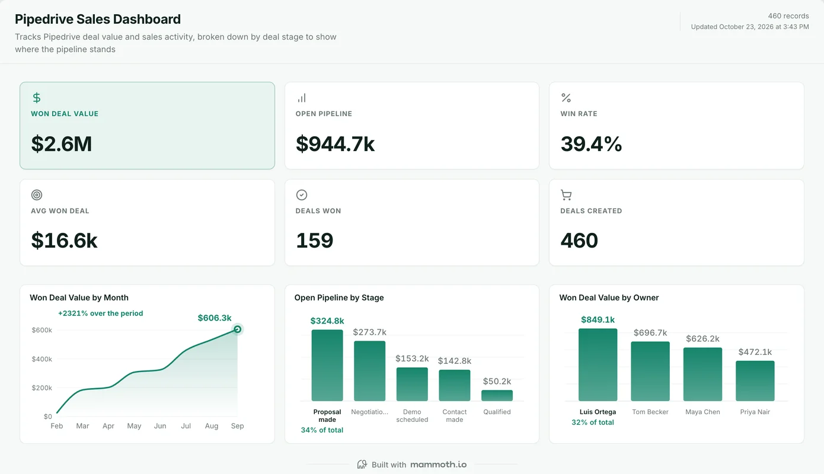Click the checkmark circle icon above Deals Won
This screenshot has width=824, height=474.
(301, 195)
